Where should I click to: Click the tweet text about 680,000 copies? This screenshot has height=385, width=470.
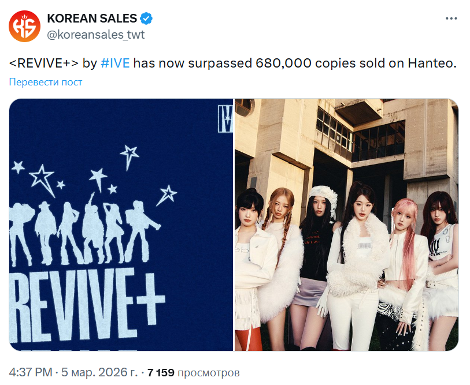click(232, 63)
